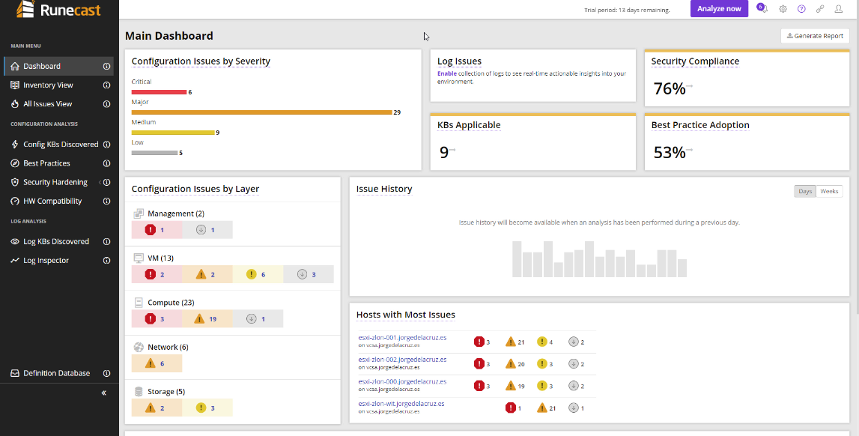Screen dimensions: 859x436
Task: Click info icon next to Log Inspector
Action: [107, 260]
